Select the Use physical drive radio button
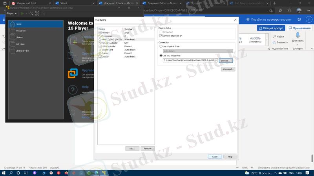The width and height of the screenshot is (314, 176). tap(161, 47)
